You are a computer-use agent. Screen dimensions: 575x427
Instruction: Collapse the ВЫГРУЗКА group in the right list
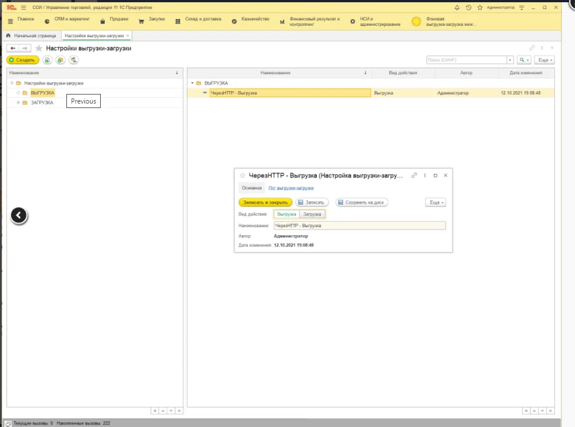point(192,83)
